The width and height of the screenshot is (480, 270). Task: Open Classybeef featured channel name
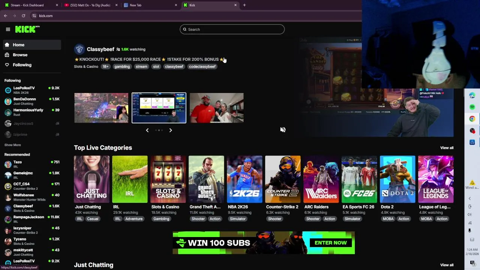(100, 49)
